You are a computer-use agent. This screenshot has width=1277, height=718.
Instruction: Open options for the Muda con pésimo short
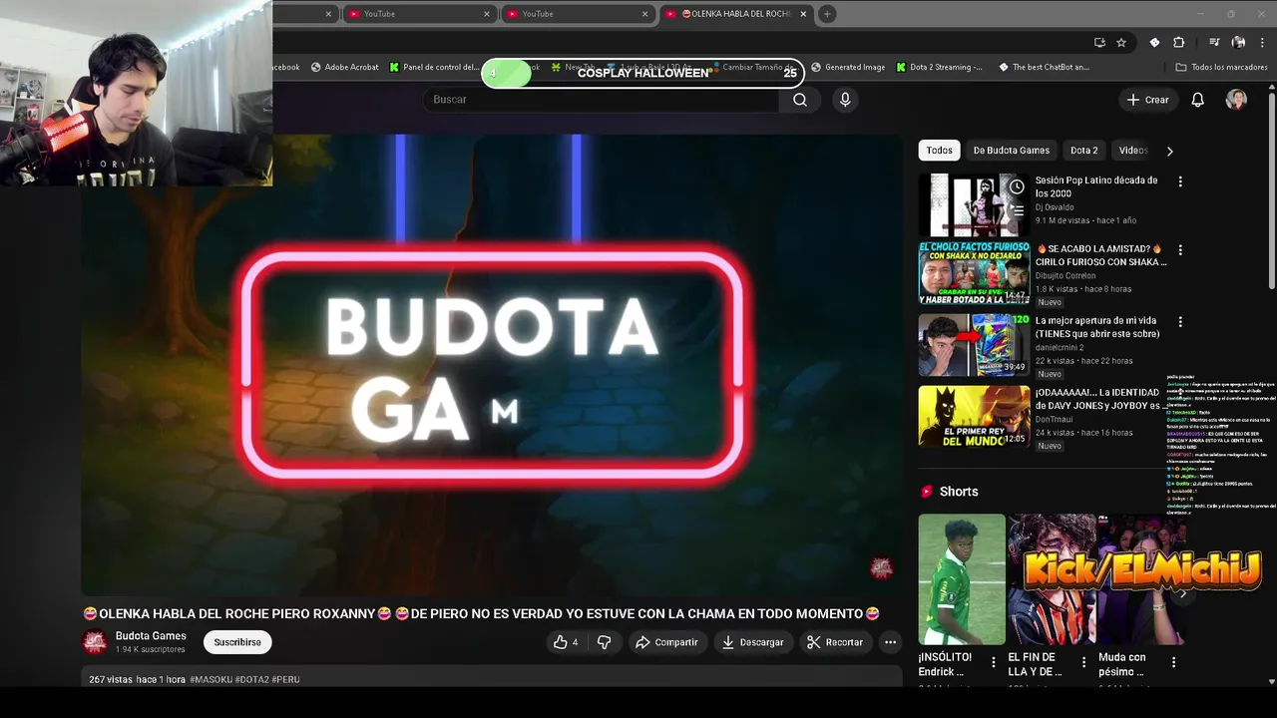coord(1173,662)
